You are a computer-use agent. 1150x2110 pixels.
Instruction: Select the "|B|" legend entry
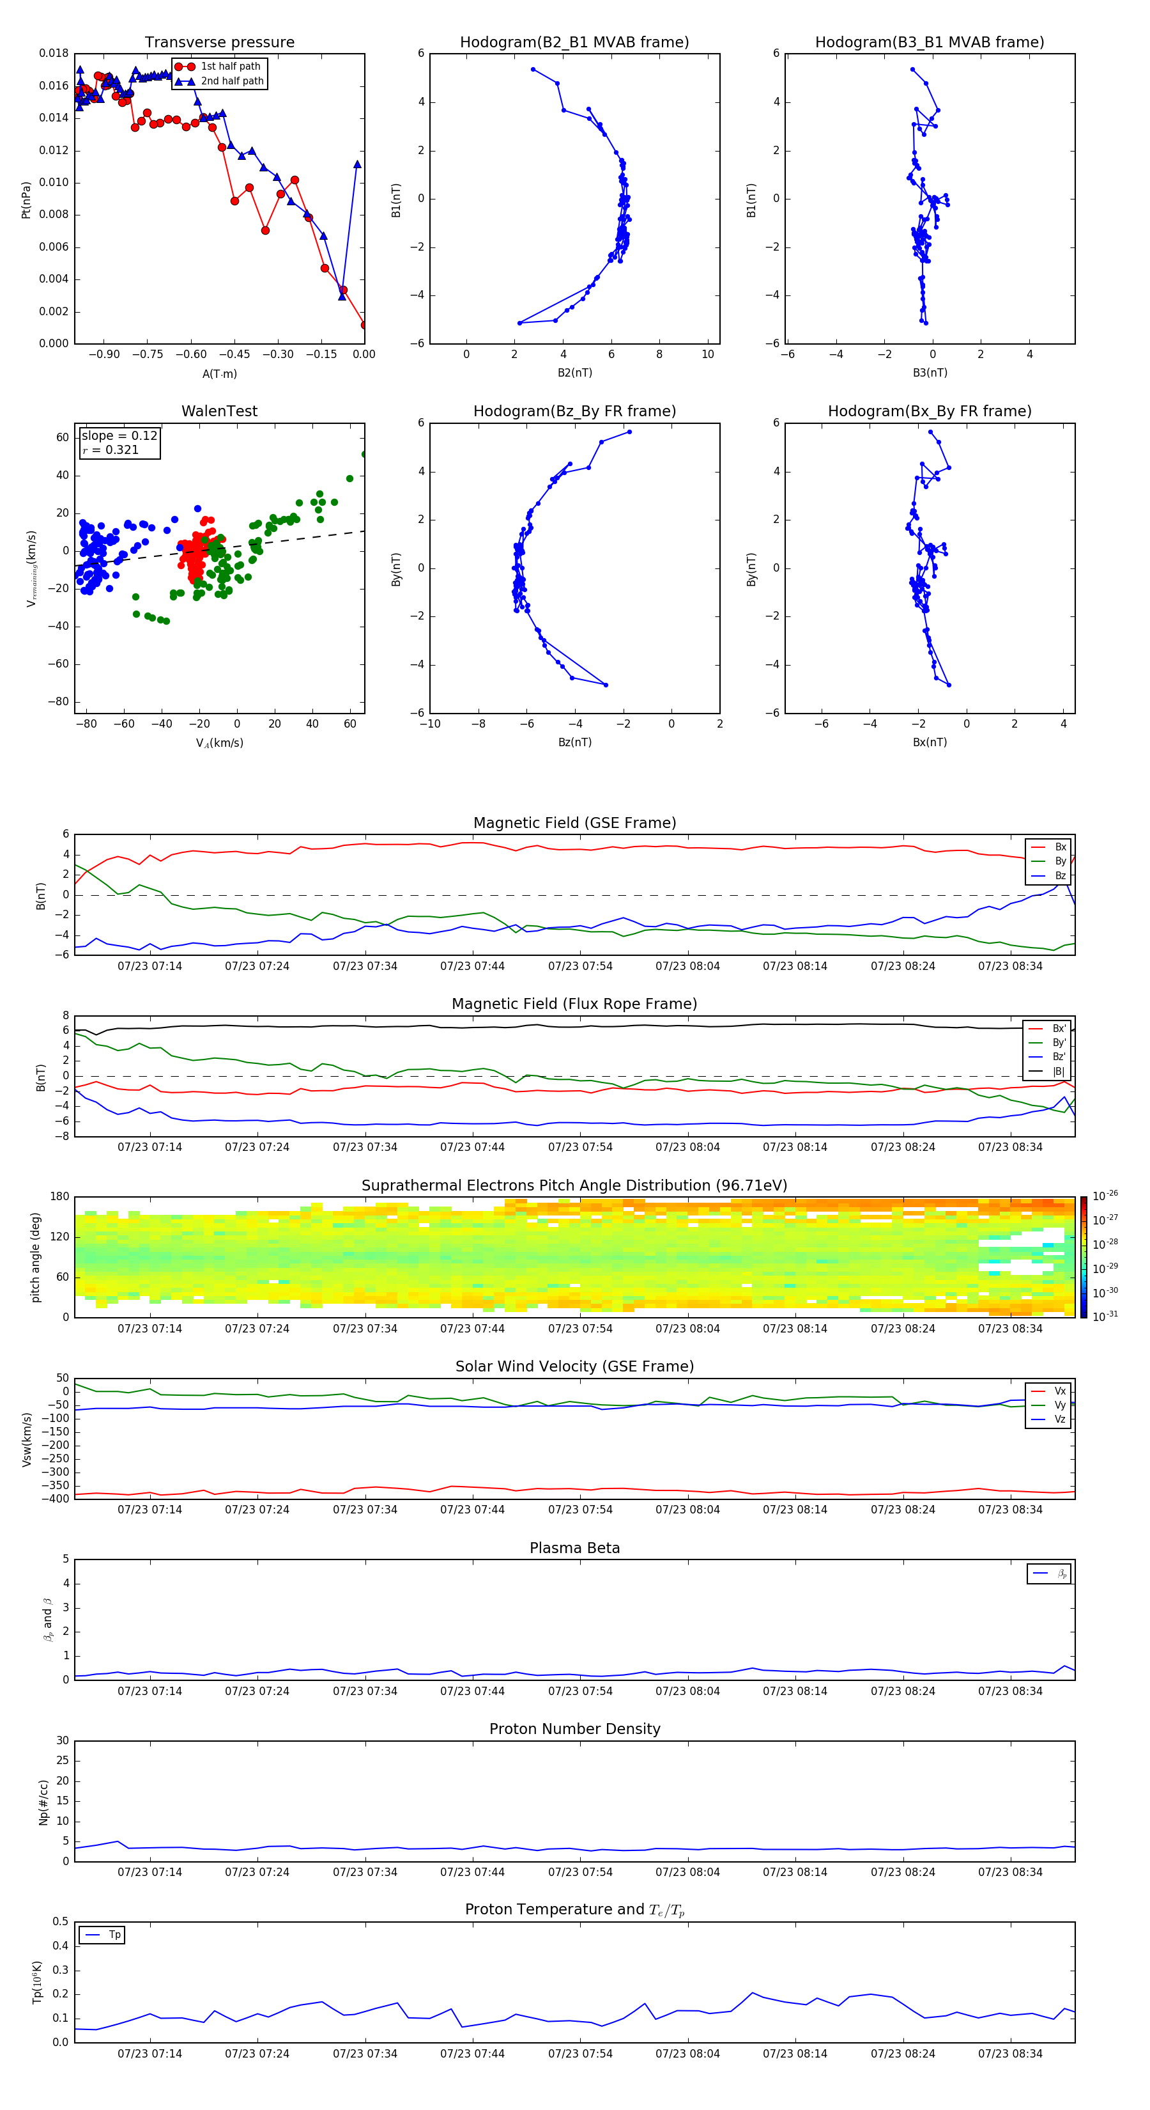[x=1047, y=1072]
